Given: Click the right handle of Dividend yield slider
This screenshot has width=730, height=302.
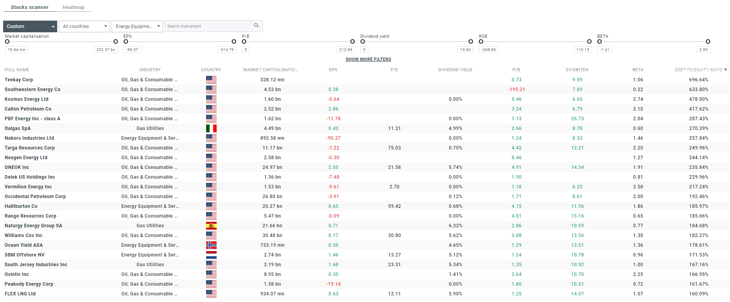Looking at the screenshot, I should (x=471, y=42).
